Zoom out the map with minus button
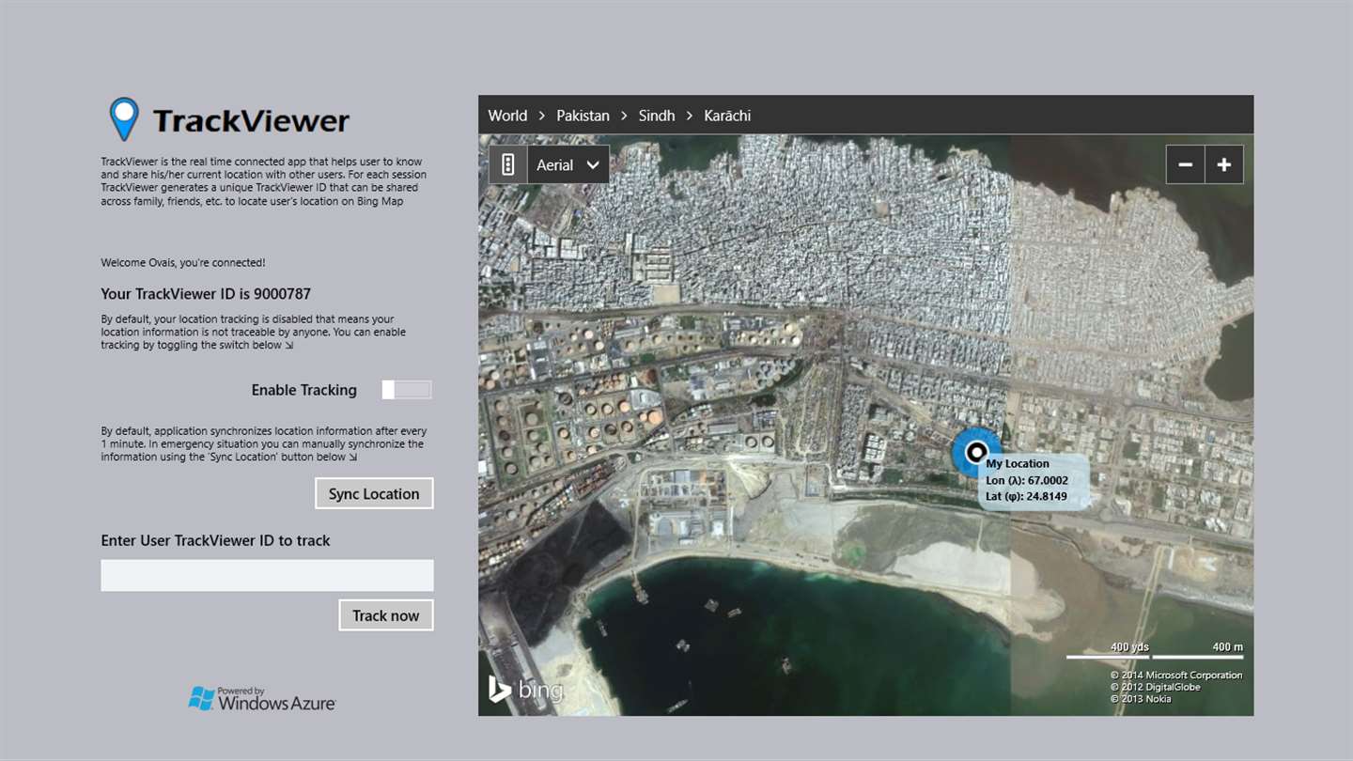 [1186, 164]
